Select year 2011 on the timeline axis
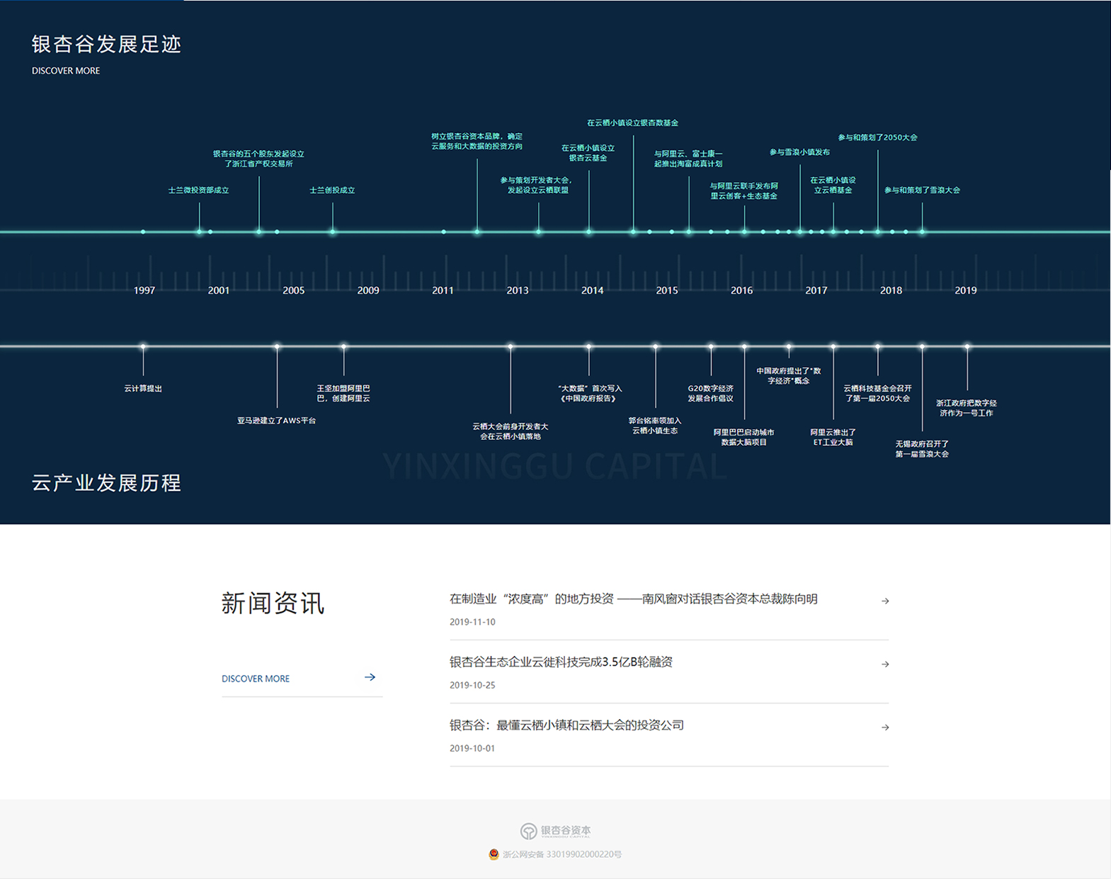1111x879 pixels. [443, 290]
